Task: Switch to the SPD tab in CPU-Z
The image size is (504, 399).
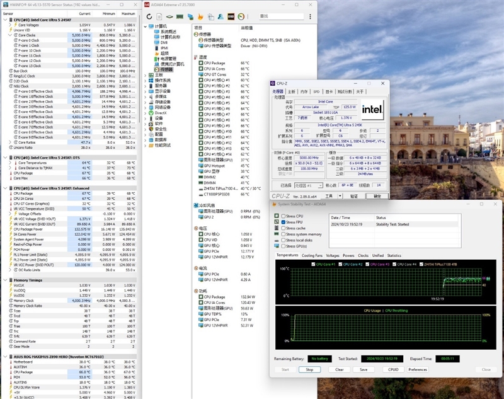Action: (317, 91)
